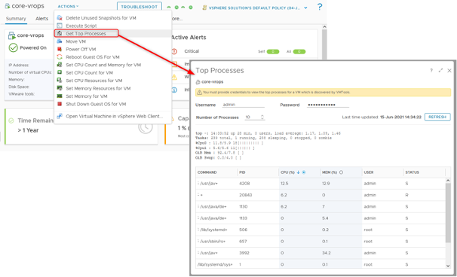
Task: Expand row options for PID 4208 process
Action: coord(198,183)
